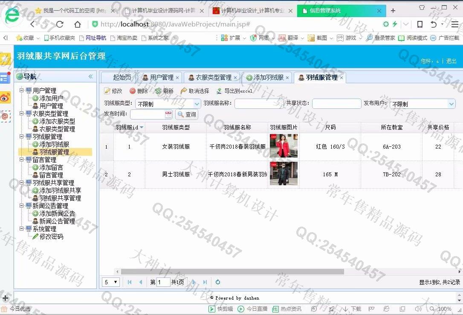Click the 查询 search button
This screenshot has height=315, width=463.
(187, 114)
